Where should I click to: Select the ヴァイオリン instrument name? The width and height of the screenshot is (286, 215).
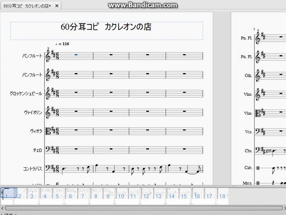tap(33, 112)
